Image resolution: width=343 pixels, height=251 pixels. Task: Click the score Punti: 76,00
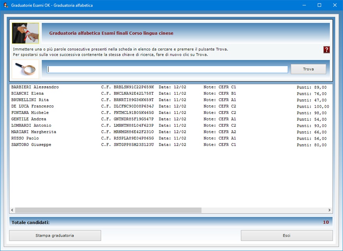coord(312,94)
